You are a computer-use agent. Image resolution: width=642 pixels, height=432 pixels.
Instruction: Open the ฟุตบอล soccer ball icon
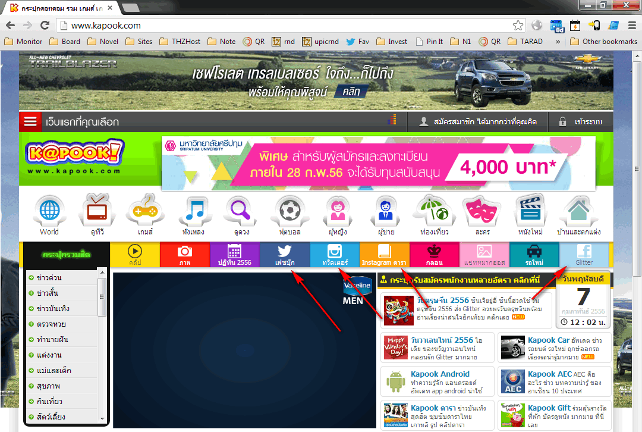pos(290,211)
